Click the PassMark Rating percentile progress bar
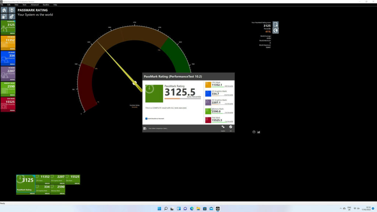This screenshot has width=377, height=212. tap(183, 99)
